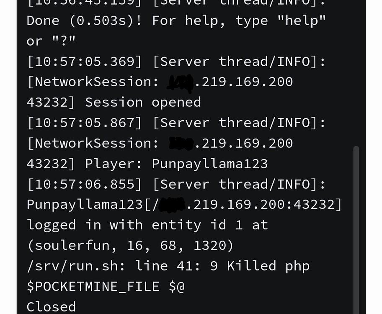
Task: Select the 10:57:06.855 timestamp
Action: pyautogui.click(x=84, y=184)
